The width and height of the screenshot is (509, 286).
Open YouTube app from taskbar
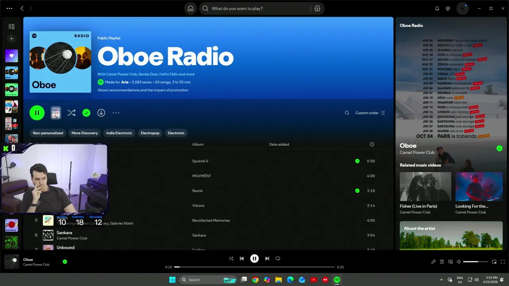tap(313, 280)
